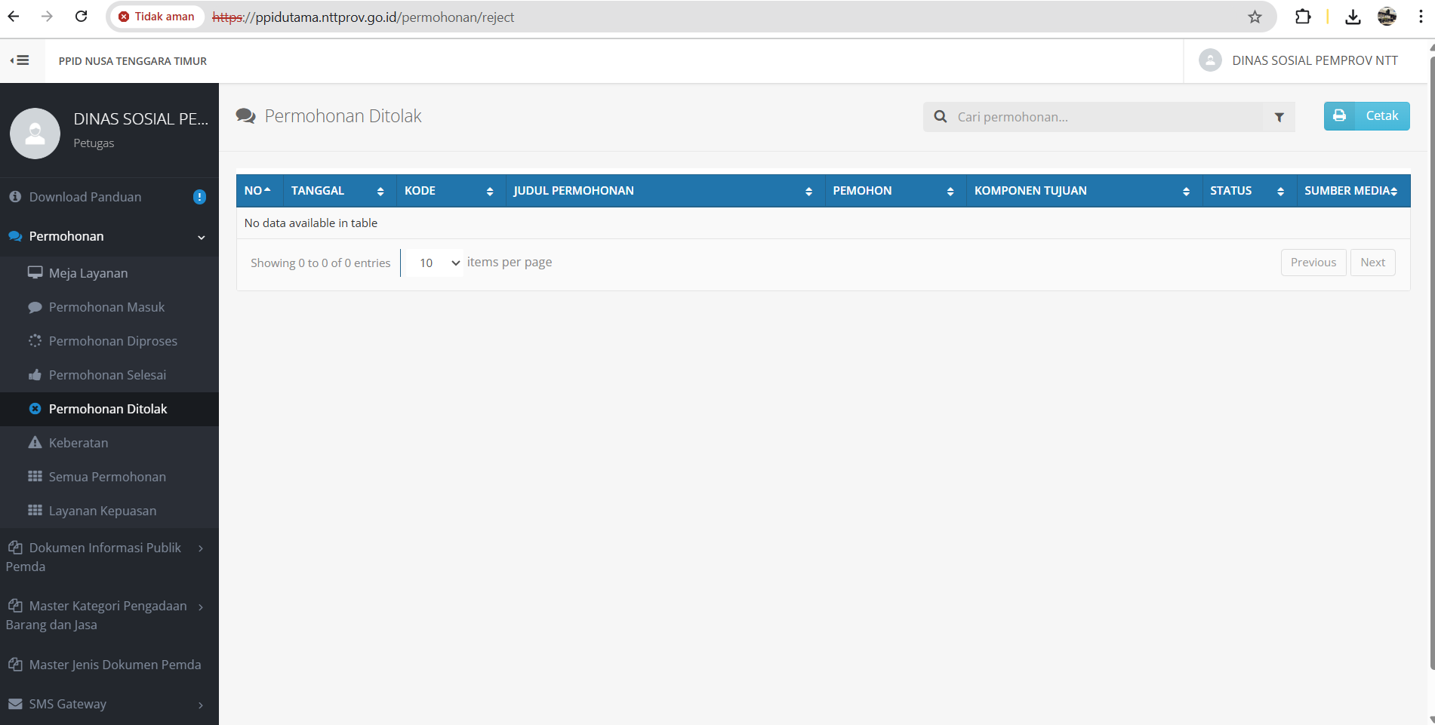The width and height of the screenshot is (1435, 725).
Task: Click the user avatar in top header
Action: [1210, 60]
